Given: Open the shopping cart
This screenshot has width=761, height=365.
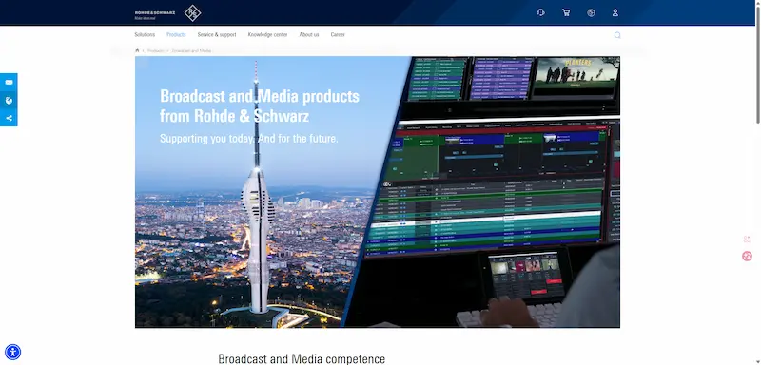Looking at the screenshot, I should coord(566,12).
